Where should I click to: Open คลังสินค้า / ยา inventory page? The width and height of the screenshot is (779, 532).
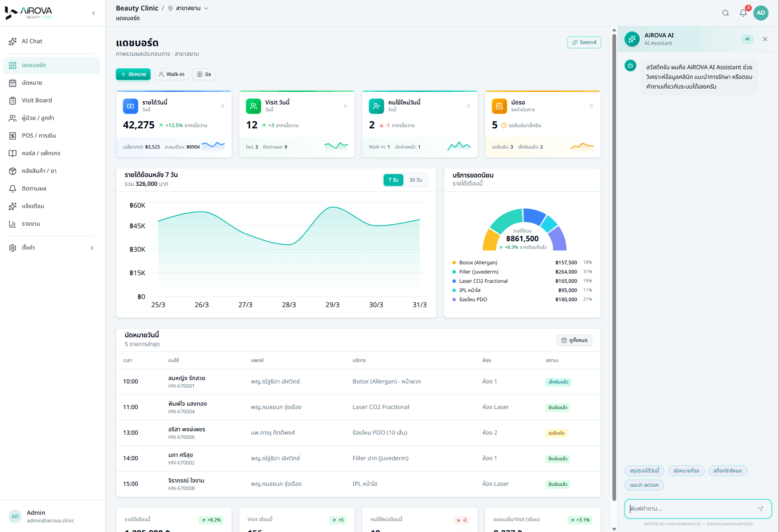coord(52,171)
